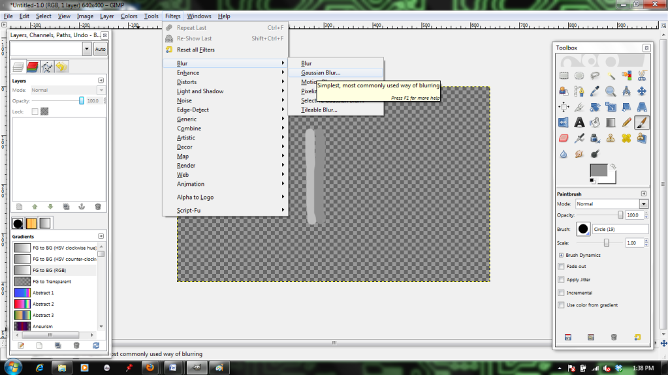Switch to the Channels tab
This screenshot has width=668, height=375.
tap(33, 67)
